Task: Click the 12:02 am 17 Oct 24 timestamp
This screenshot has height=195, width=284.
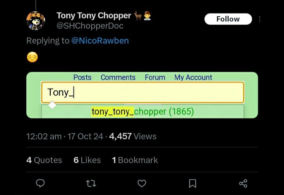Action: pos(65,136)
